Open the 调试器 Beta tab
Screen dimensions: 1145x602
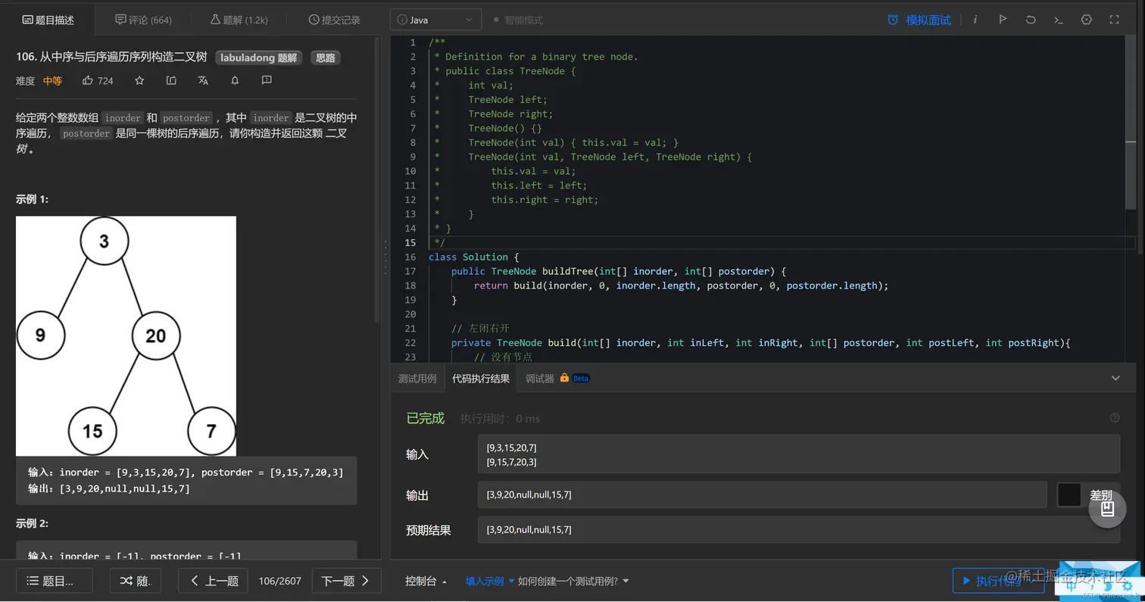[x=557, y=379]
